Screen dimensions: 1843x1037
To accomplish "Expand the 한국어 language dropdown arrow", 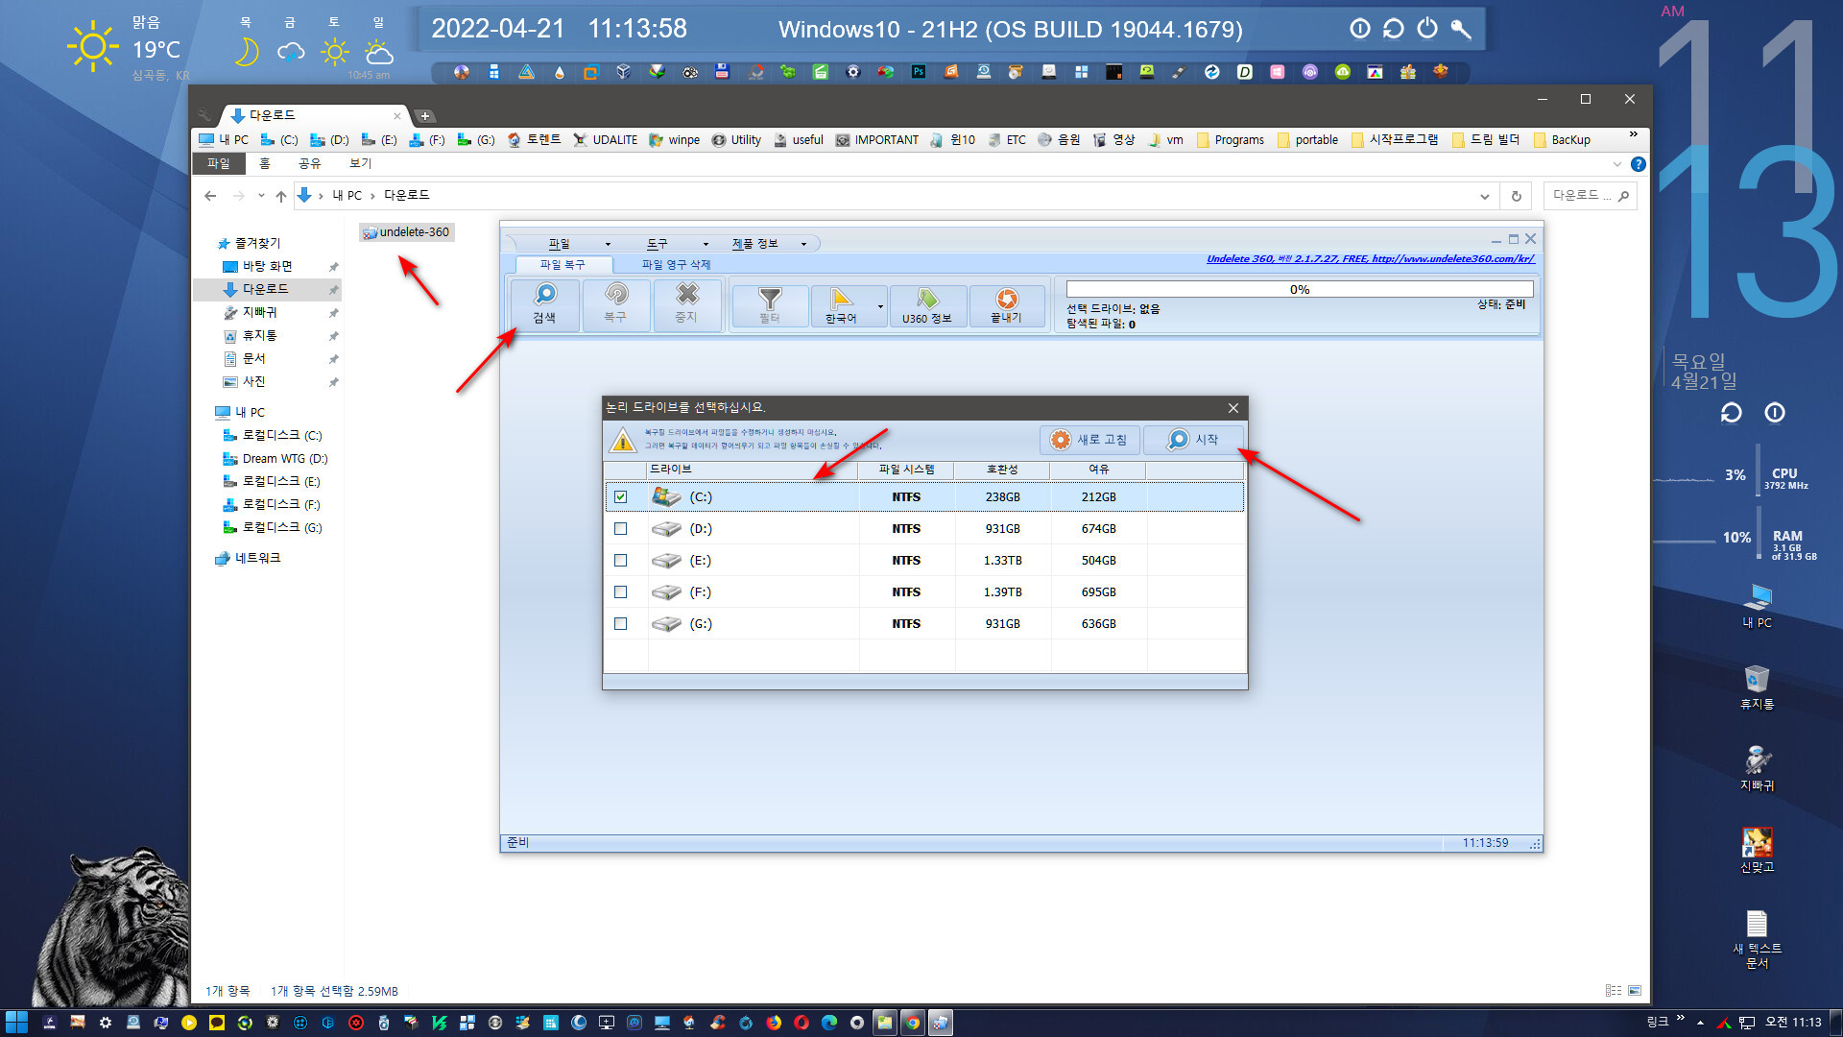I will 880,306.
